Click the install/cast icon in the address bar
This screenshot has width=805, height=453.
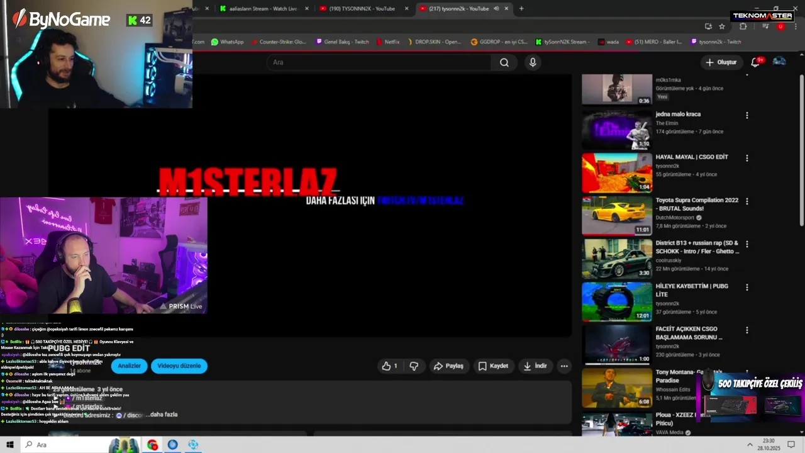point(708,26)
